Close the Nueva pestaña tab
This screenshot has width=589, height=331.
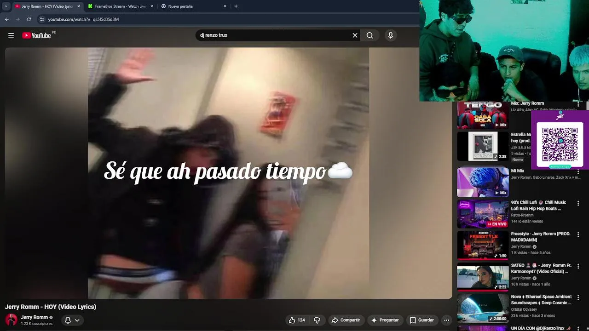[225, 6]
